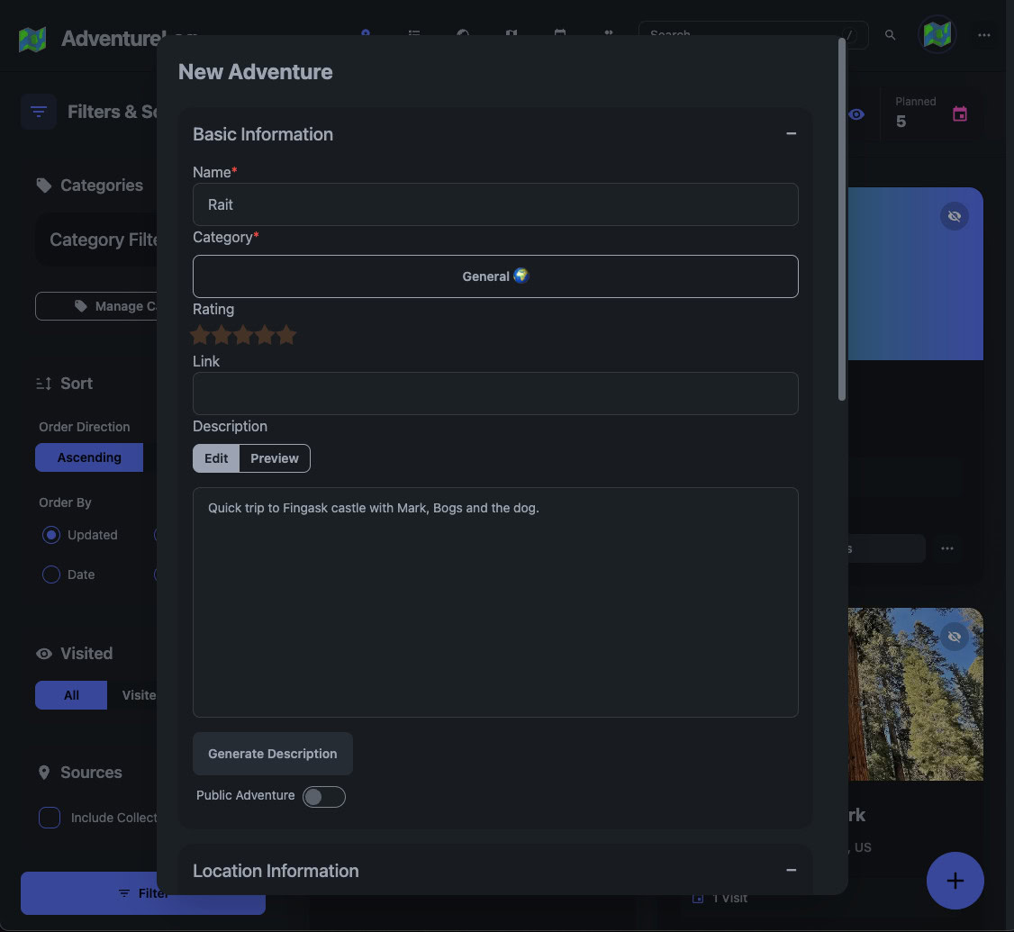Click the crossed-eye icon on blue card
1014x932 pixels.
[x=954, y=216]
